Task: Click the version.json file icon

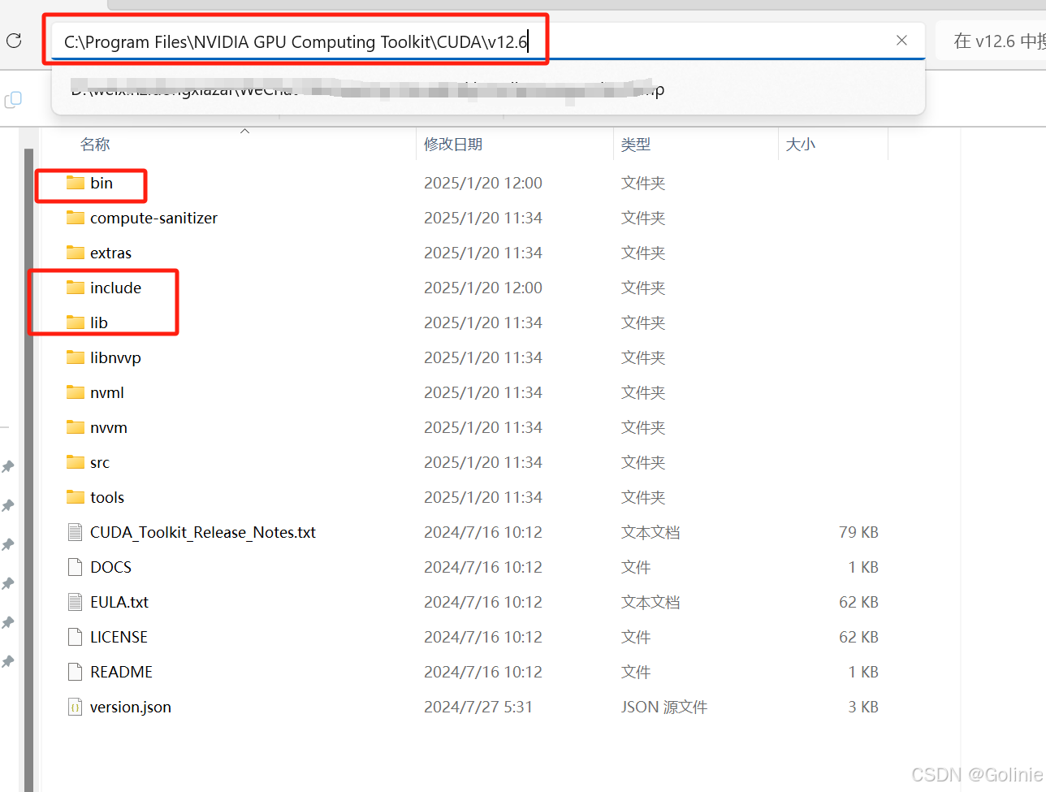Action: [x=76, y=707]
